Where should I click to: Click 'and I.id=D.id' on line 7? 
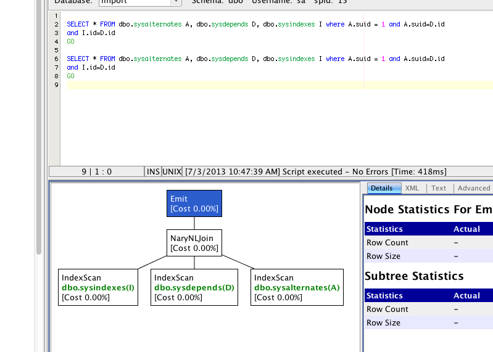click(x=91, y=68)
